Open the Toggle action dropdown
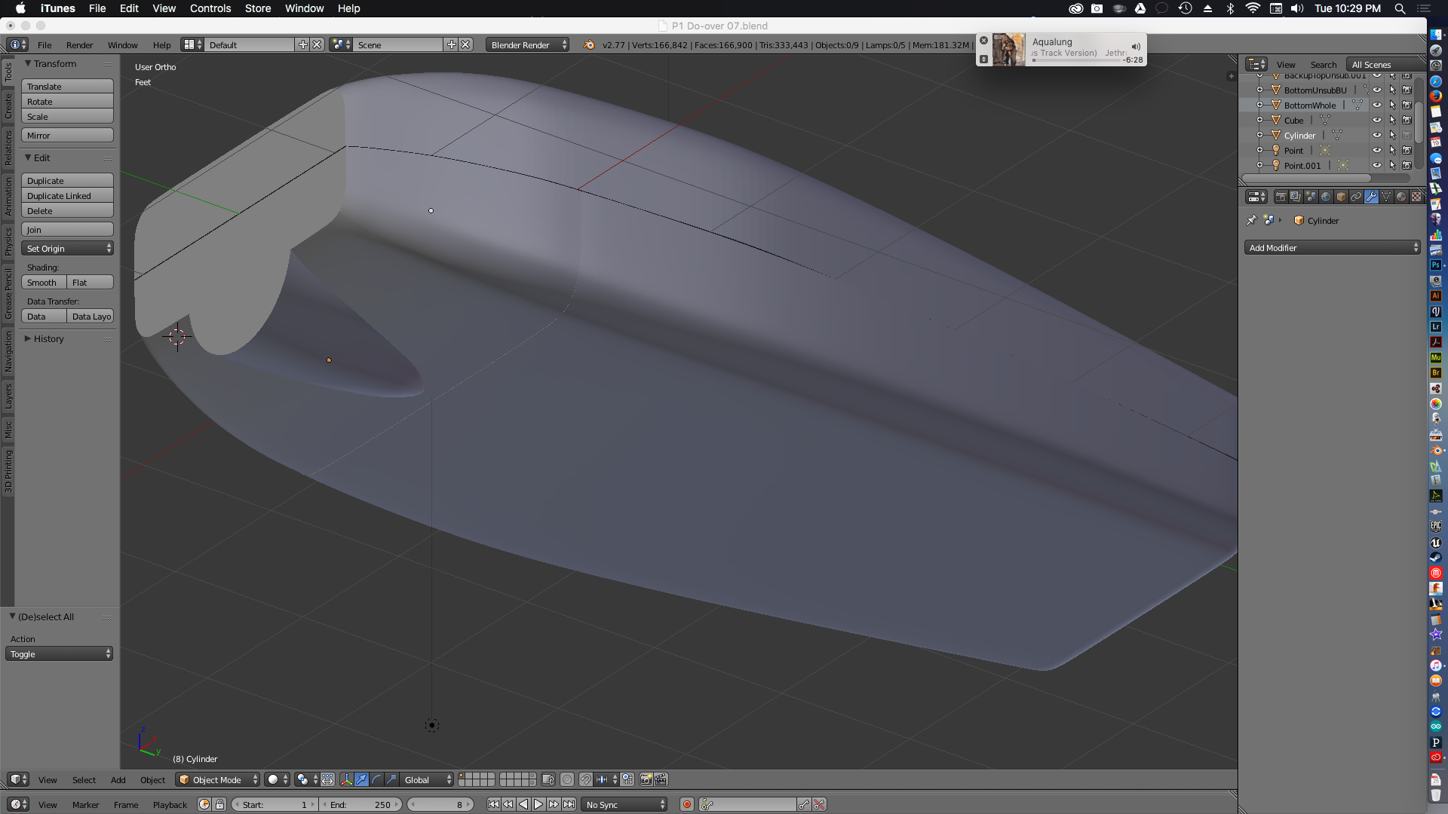Screen dimensions: 1448x814 coord(59,653)
